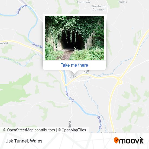Open the Usk Tunnel photo thumbnail
Image resolution: width=149 pixels, height=149 pixels.
coord(74,38)
